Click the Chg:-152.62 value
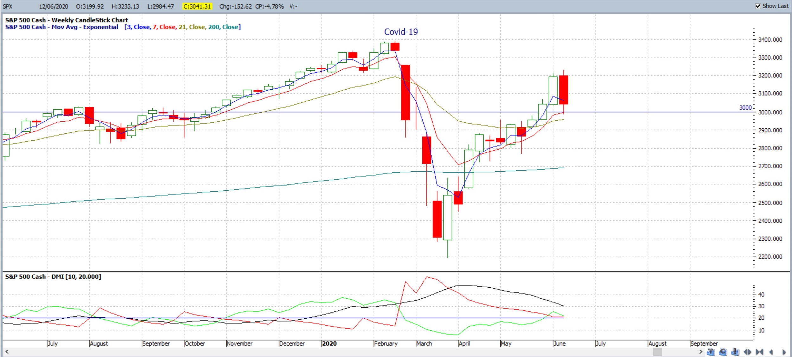Image resolution: width=792 pixels, height=357 pixels. [235, 7]
